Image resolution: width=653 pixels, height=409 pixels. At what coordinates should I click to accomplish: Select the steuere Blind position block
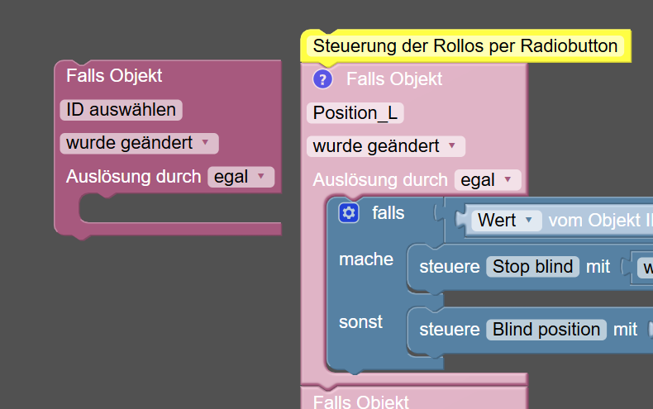tap(449, 330)
